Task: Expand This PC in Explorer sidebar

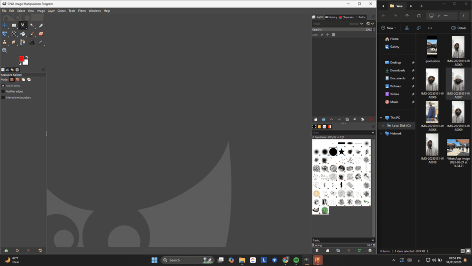Action: [381, 118]
